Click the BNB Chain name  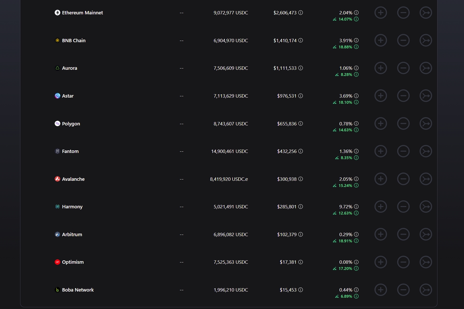coord(74,40)
